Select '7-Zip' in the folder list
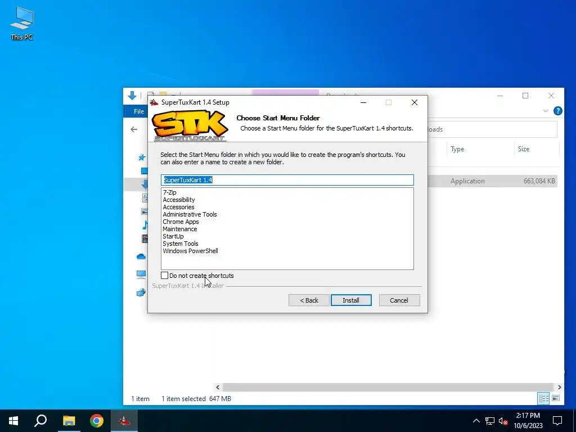This screenshot has width=576, height=432. tap(169, 192)
